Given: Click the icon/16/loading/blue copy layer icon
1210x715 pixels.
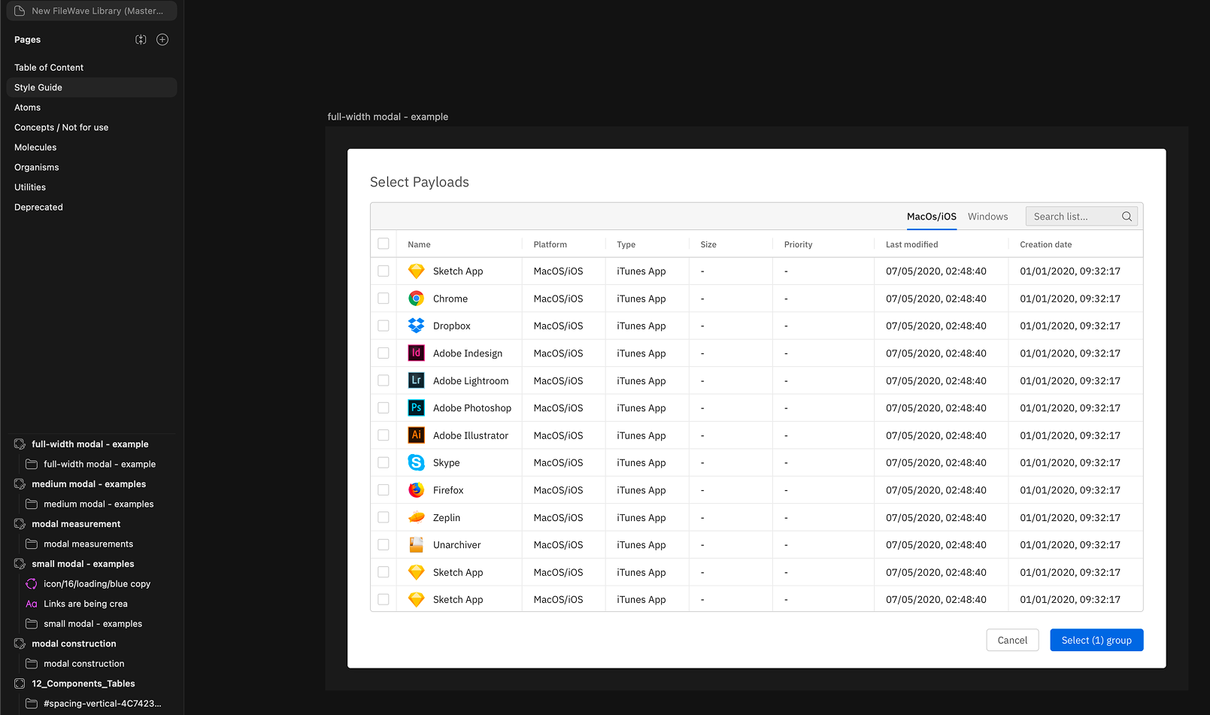Looking at the screenshot, I should pyautogui.click(x=31, y=583).
